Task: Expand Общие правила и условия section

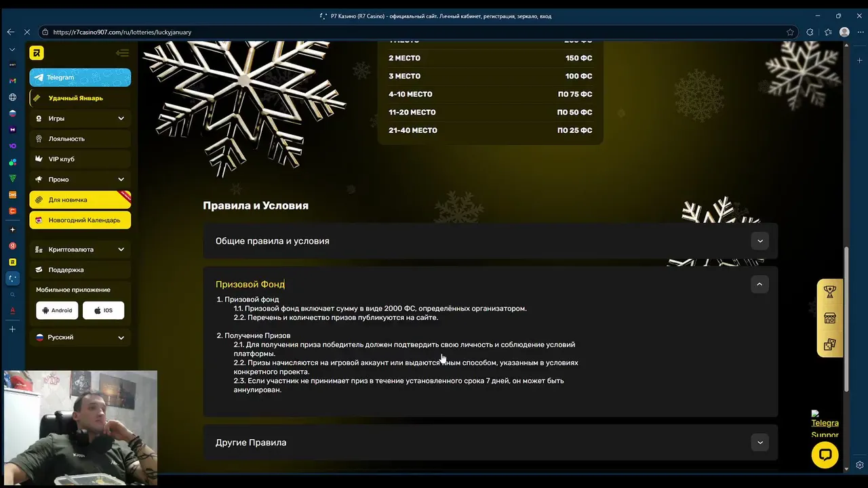Action: (490, 241)
